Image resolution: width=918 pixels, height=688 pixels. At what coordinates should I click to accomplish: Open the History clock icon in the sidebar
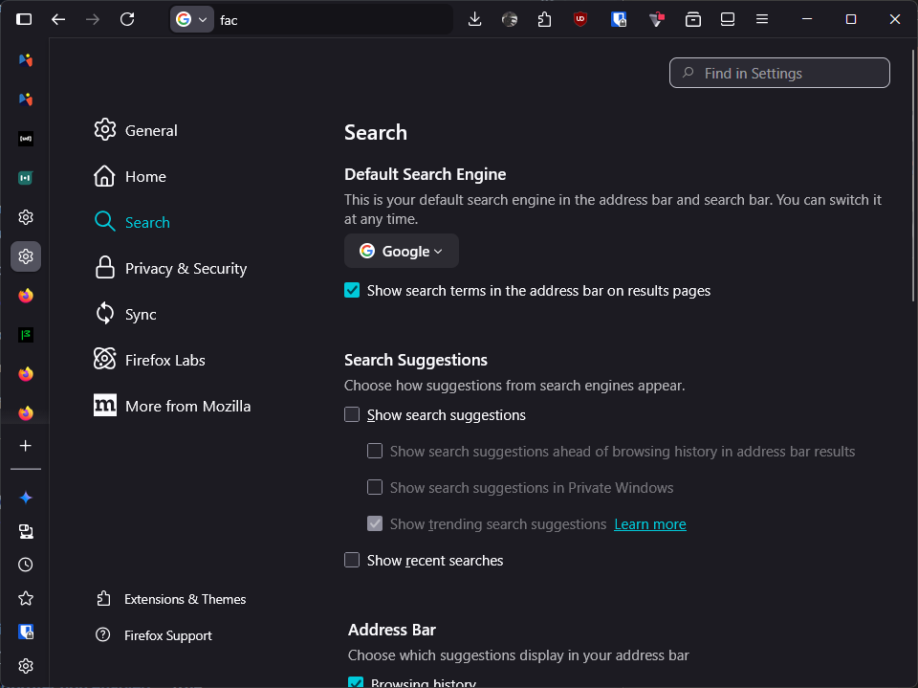[26, 565]
